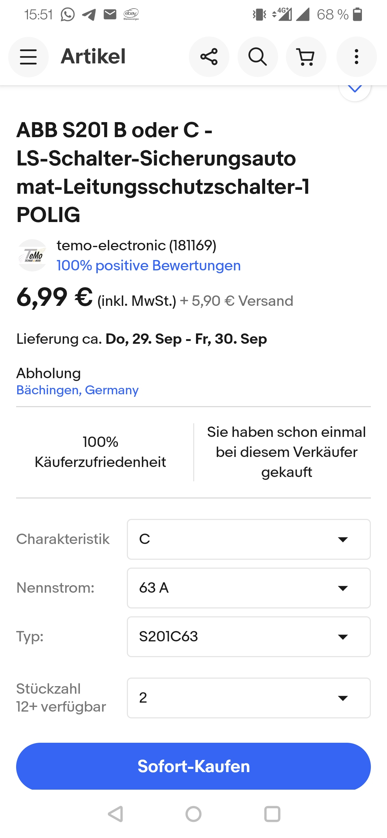Tap the share icon
The width and height of the screenshot is (387, 838).
click(209, 57)
